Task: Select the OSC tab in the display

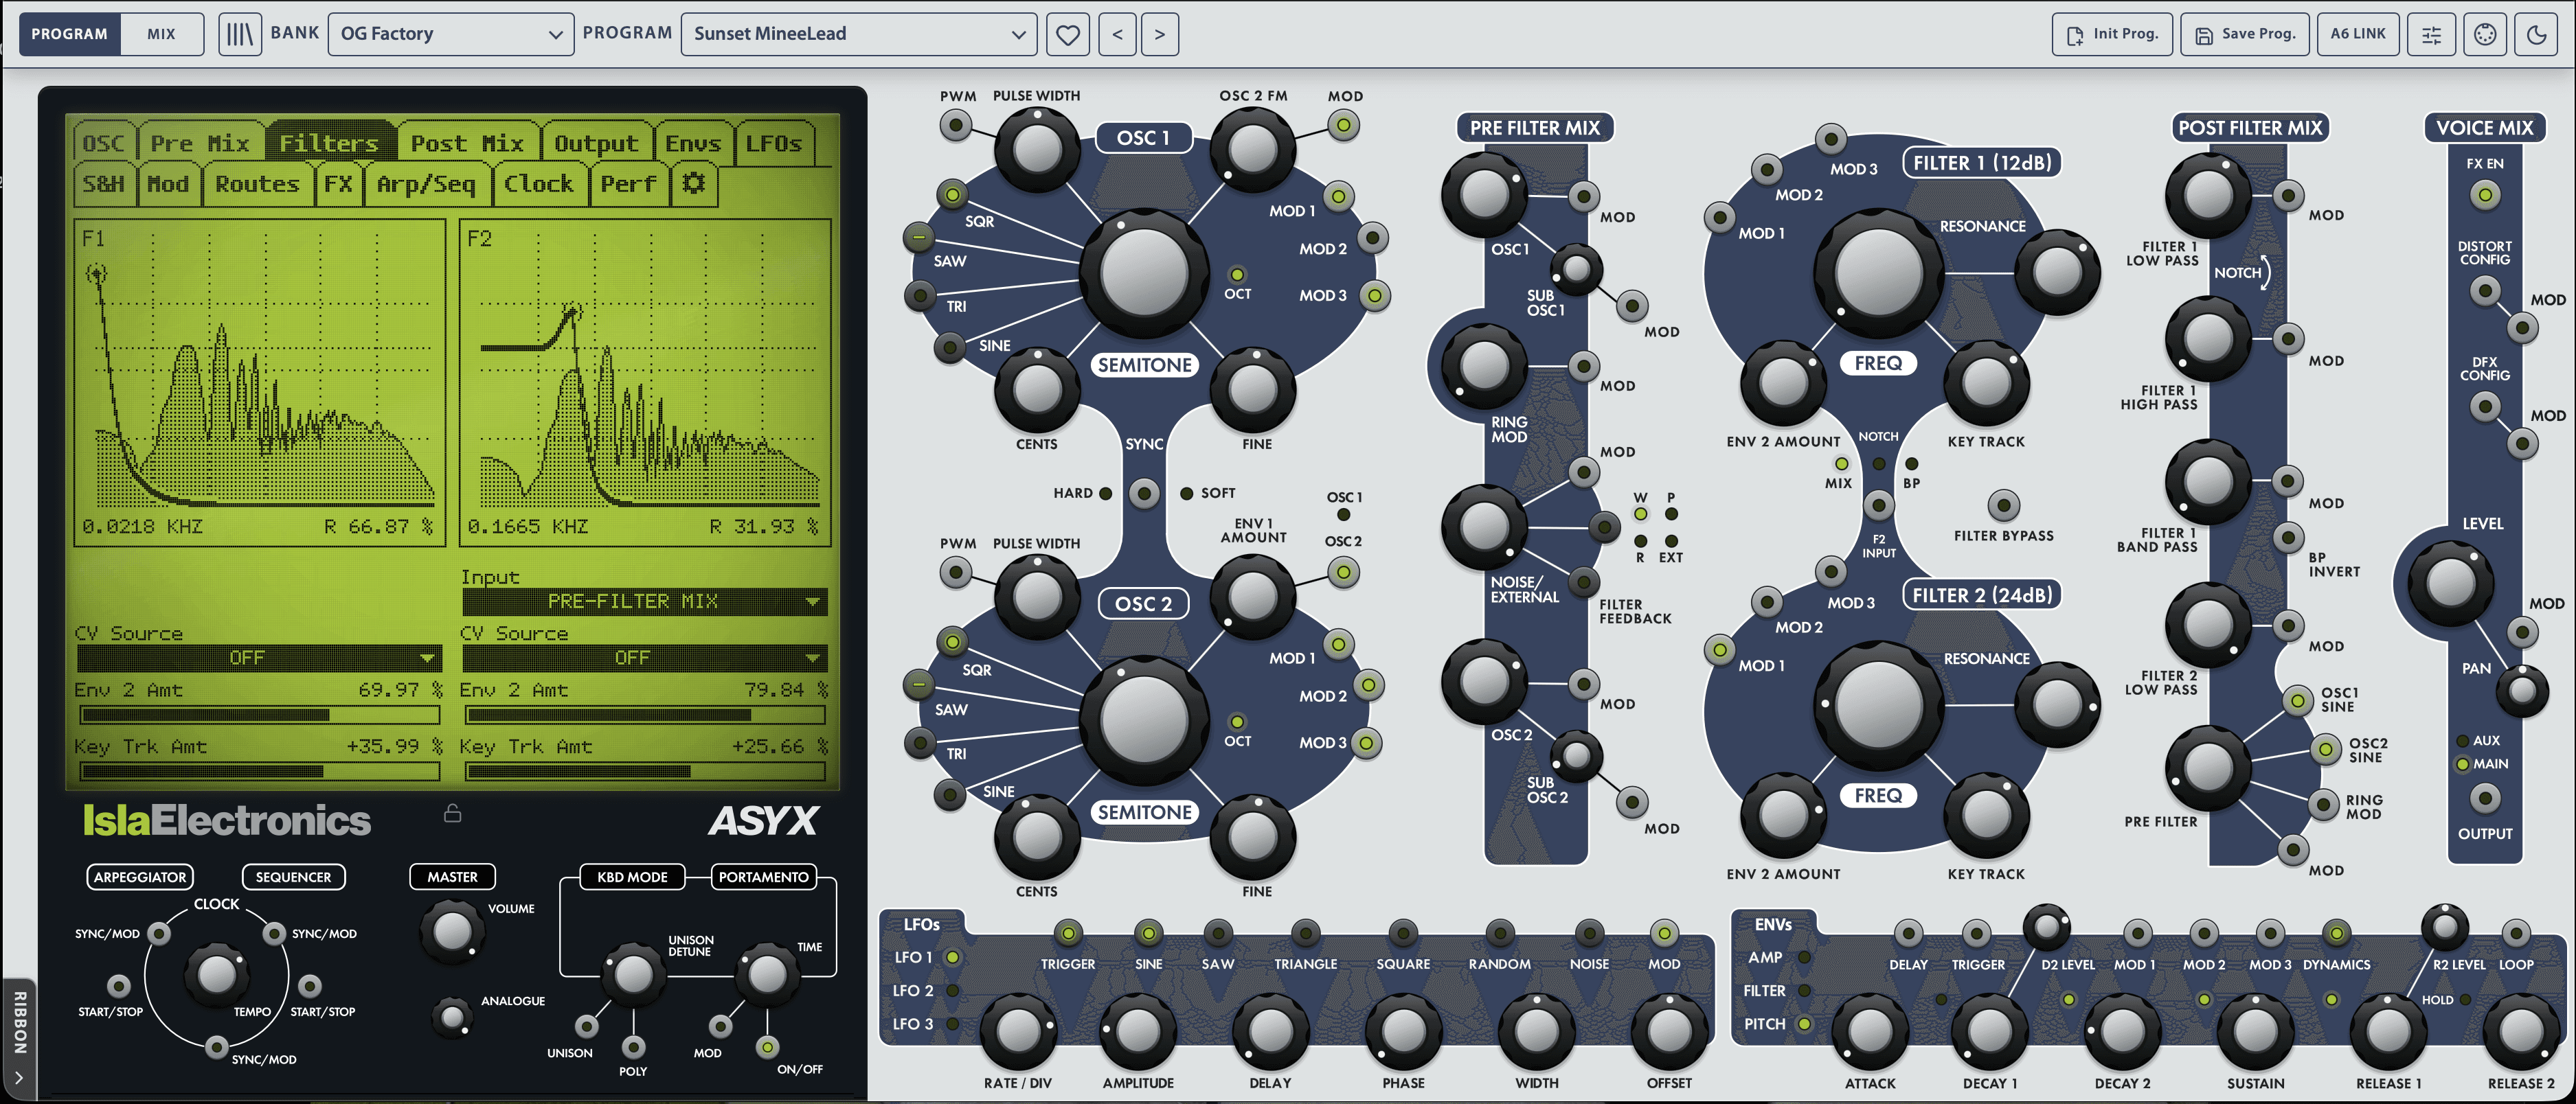Action: [x=104, y=144]
